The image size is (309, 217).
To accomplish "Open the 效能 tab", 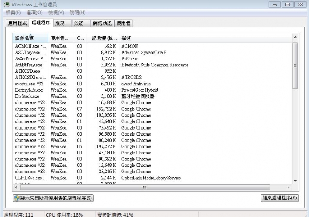I will pyautogui.click(x=81, y=23).
